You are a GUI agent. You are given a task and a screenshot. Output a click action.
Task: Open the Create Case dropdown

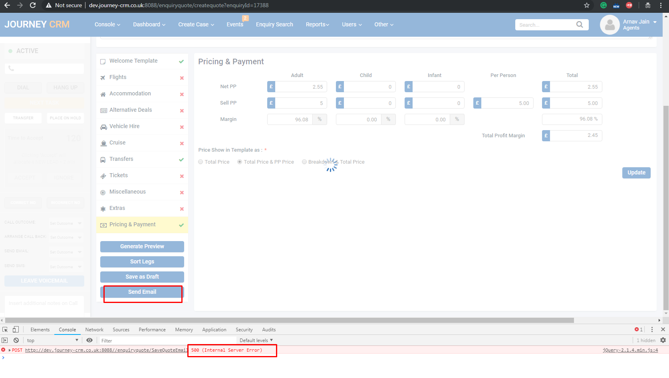(196, 25)
